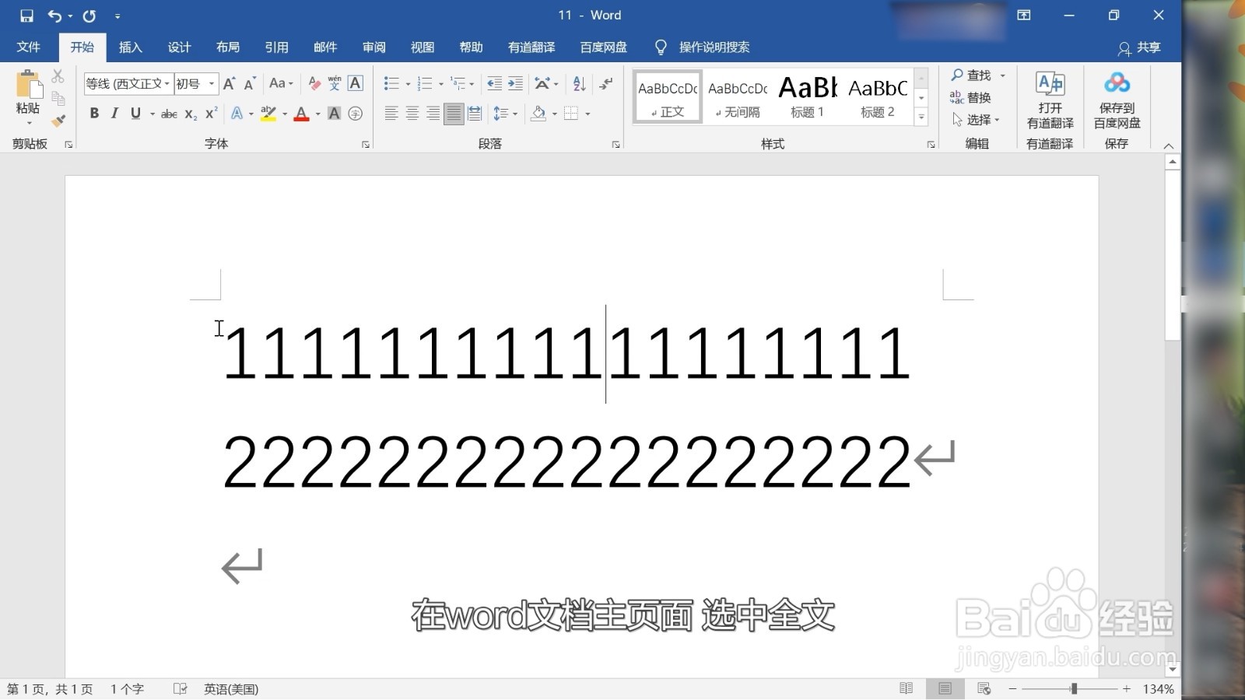Apply subscript formatting
The width and height of the screenshot is (1245, 700).
coord(191,114)
